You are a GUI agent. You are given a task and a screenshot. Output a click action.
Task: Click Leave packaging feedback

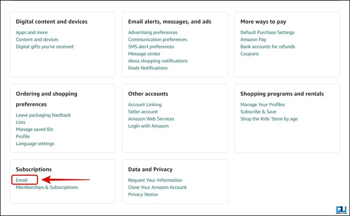[x=43, y=115]
